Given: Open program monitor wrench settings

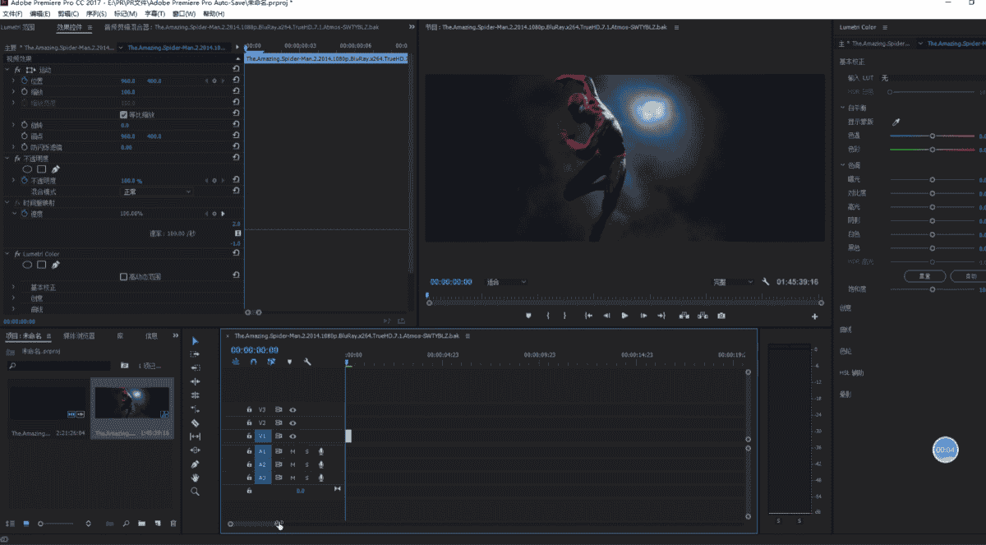Looking at the screenshot, I should (766, 282).
